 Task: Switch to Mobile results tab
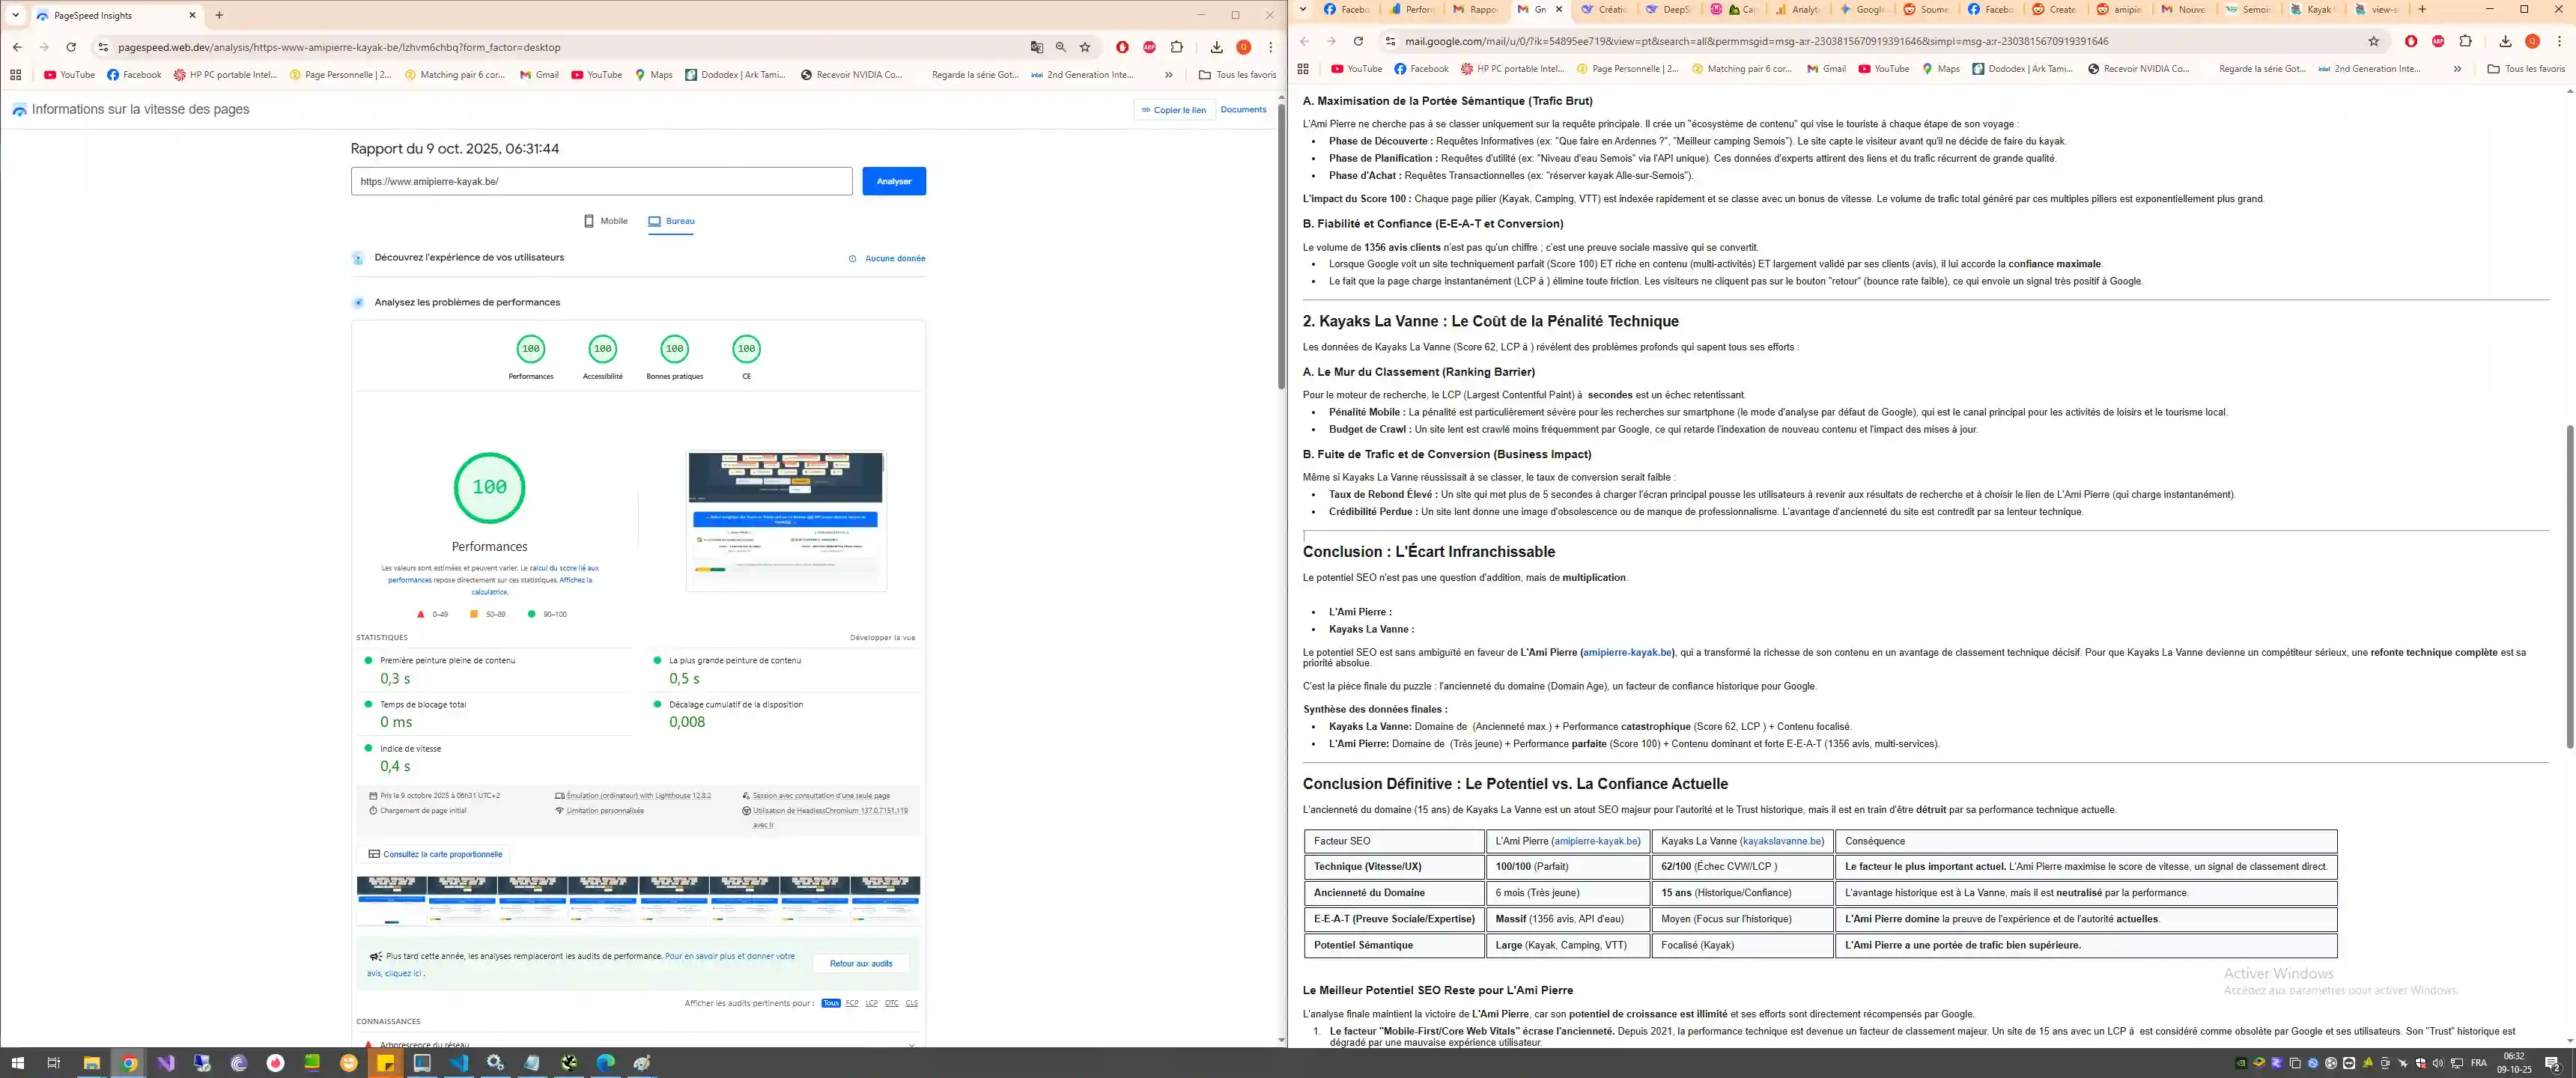(606, 221)
